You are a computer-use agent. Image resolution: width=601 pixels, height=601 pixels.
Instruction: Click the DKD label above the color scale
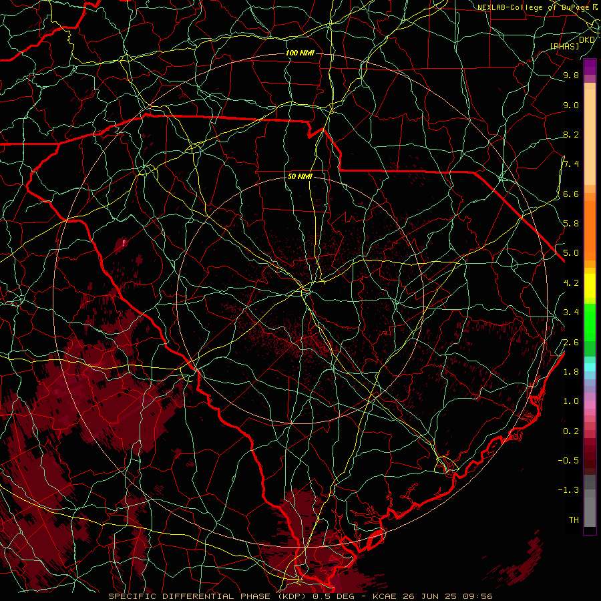pos(587,39)
